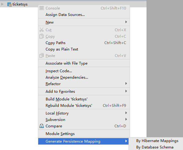Expand the Refactor submenu arrow
This screenshot has height=150, width=183.
126,84
